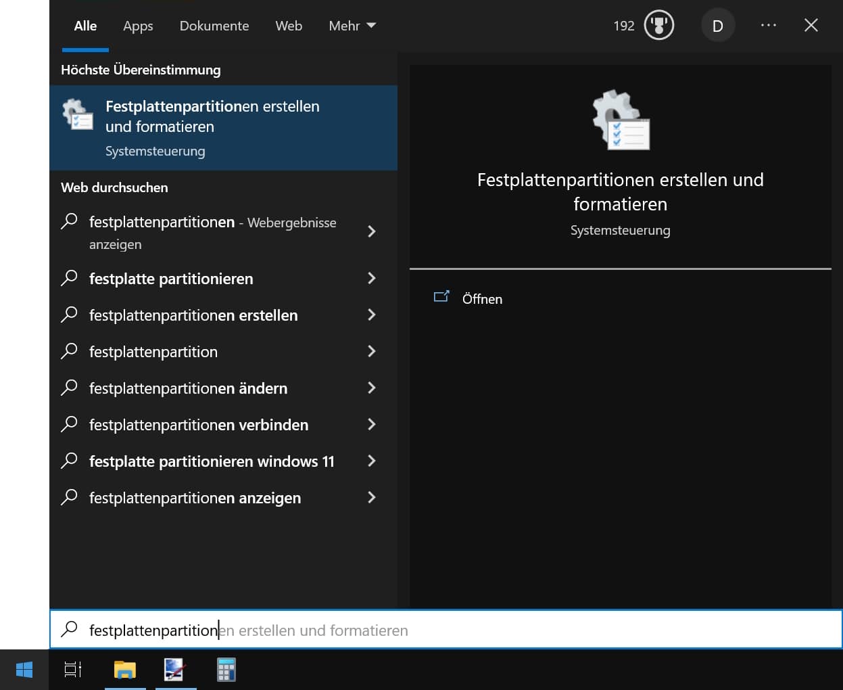The width and height of the screenshot is (843, 690).
Task: Open the three-dot options menu
Action: pyautogui.click(x=768, y=25)
